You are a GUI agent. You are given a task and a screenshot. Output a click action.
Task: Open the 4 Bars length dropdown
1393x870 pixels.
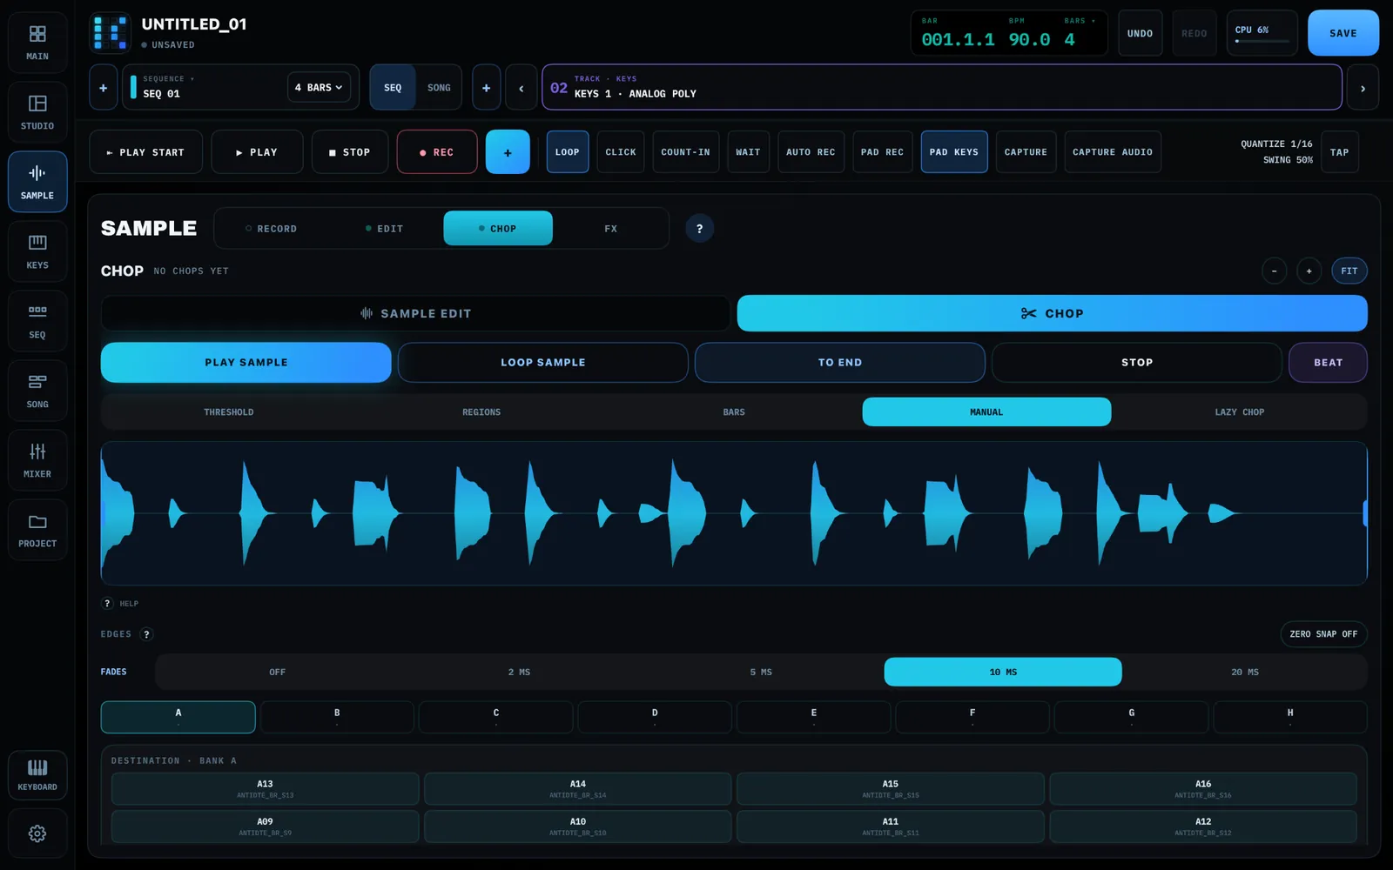click(319, 88)
